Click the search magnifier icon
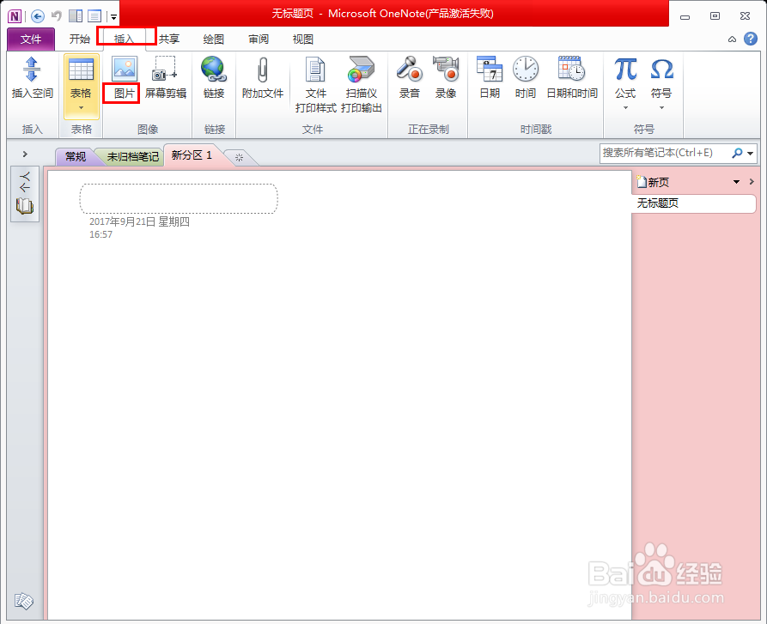The width and height of the screenshot is (767, 624). pos(737,153)
